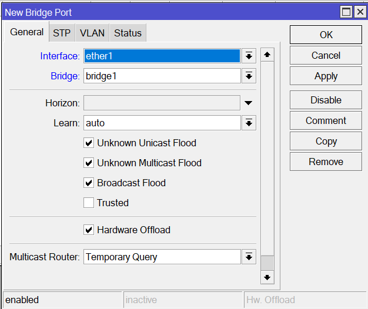Switch to the STP tab
The image size is (368, 309).
[62, 33]
